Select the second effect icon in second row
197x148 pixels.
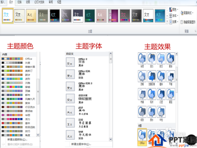tap(152, 78)
